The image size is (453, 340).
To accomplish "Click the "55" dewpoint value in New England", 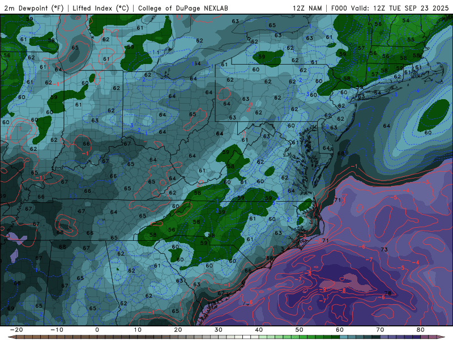I will tap(411, 39).
